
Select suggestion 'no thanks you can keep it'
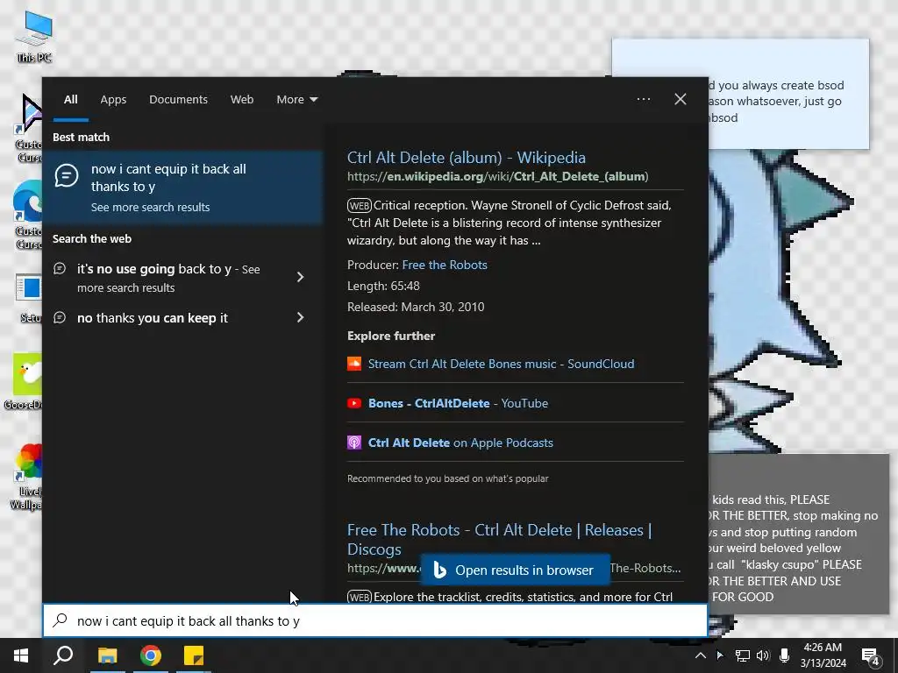coord(153,317)
